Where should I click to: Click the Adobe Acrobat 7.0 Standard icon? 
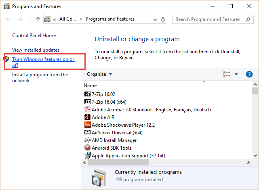(x=87, y=109)
